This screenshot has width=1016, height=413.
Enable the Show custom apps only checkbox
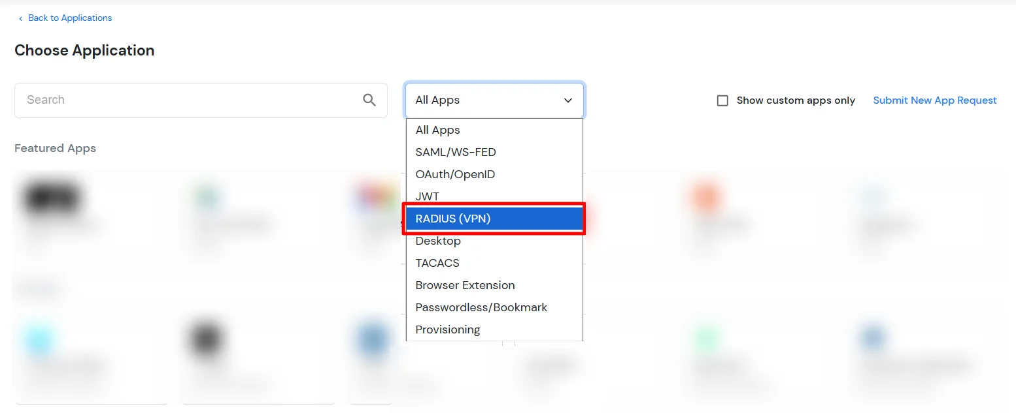(722, 100)
